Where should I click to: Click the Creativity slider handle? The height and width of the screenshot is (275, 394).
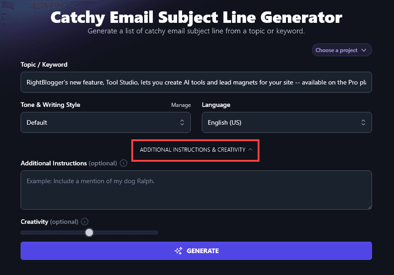pos(89,233)
